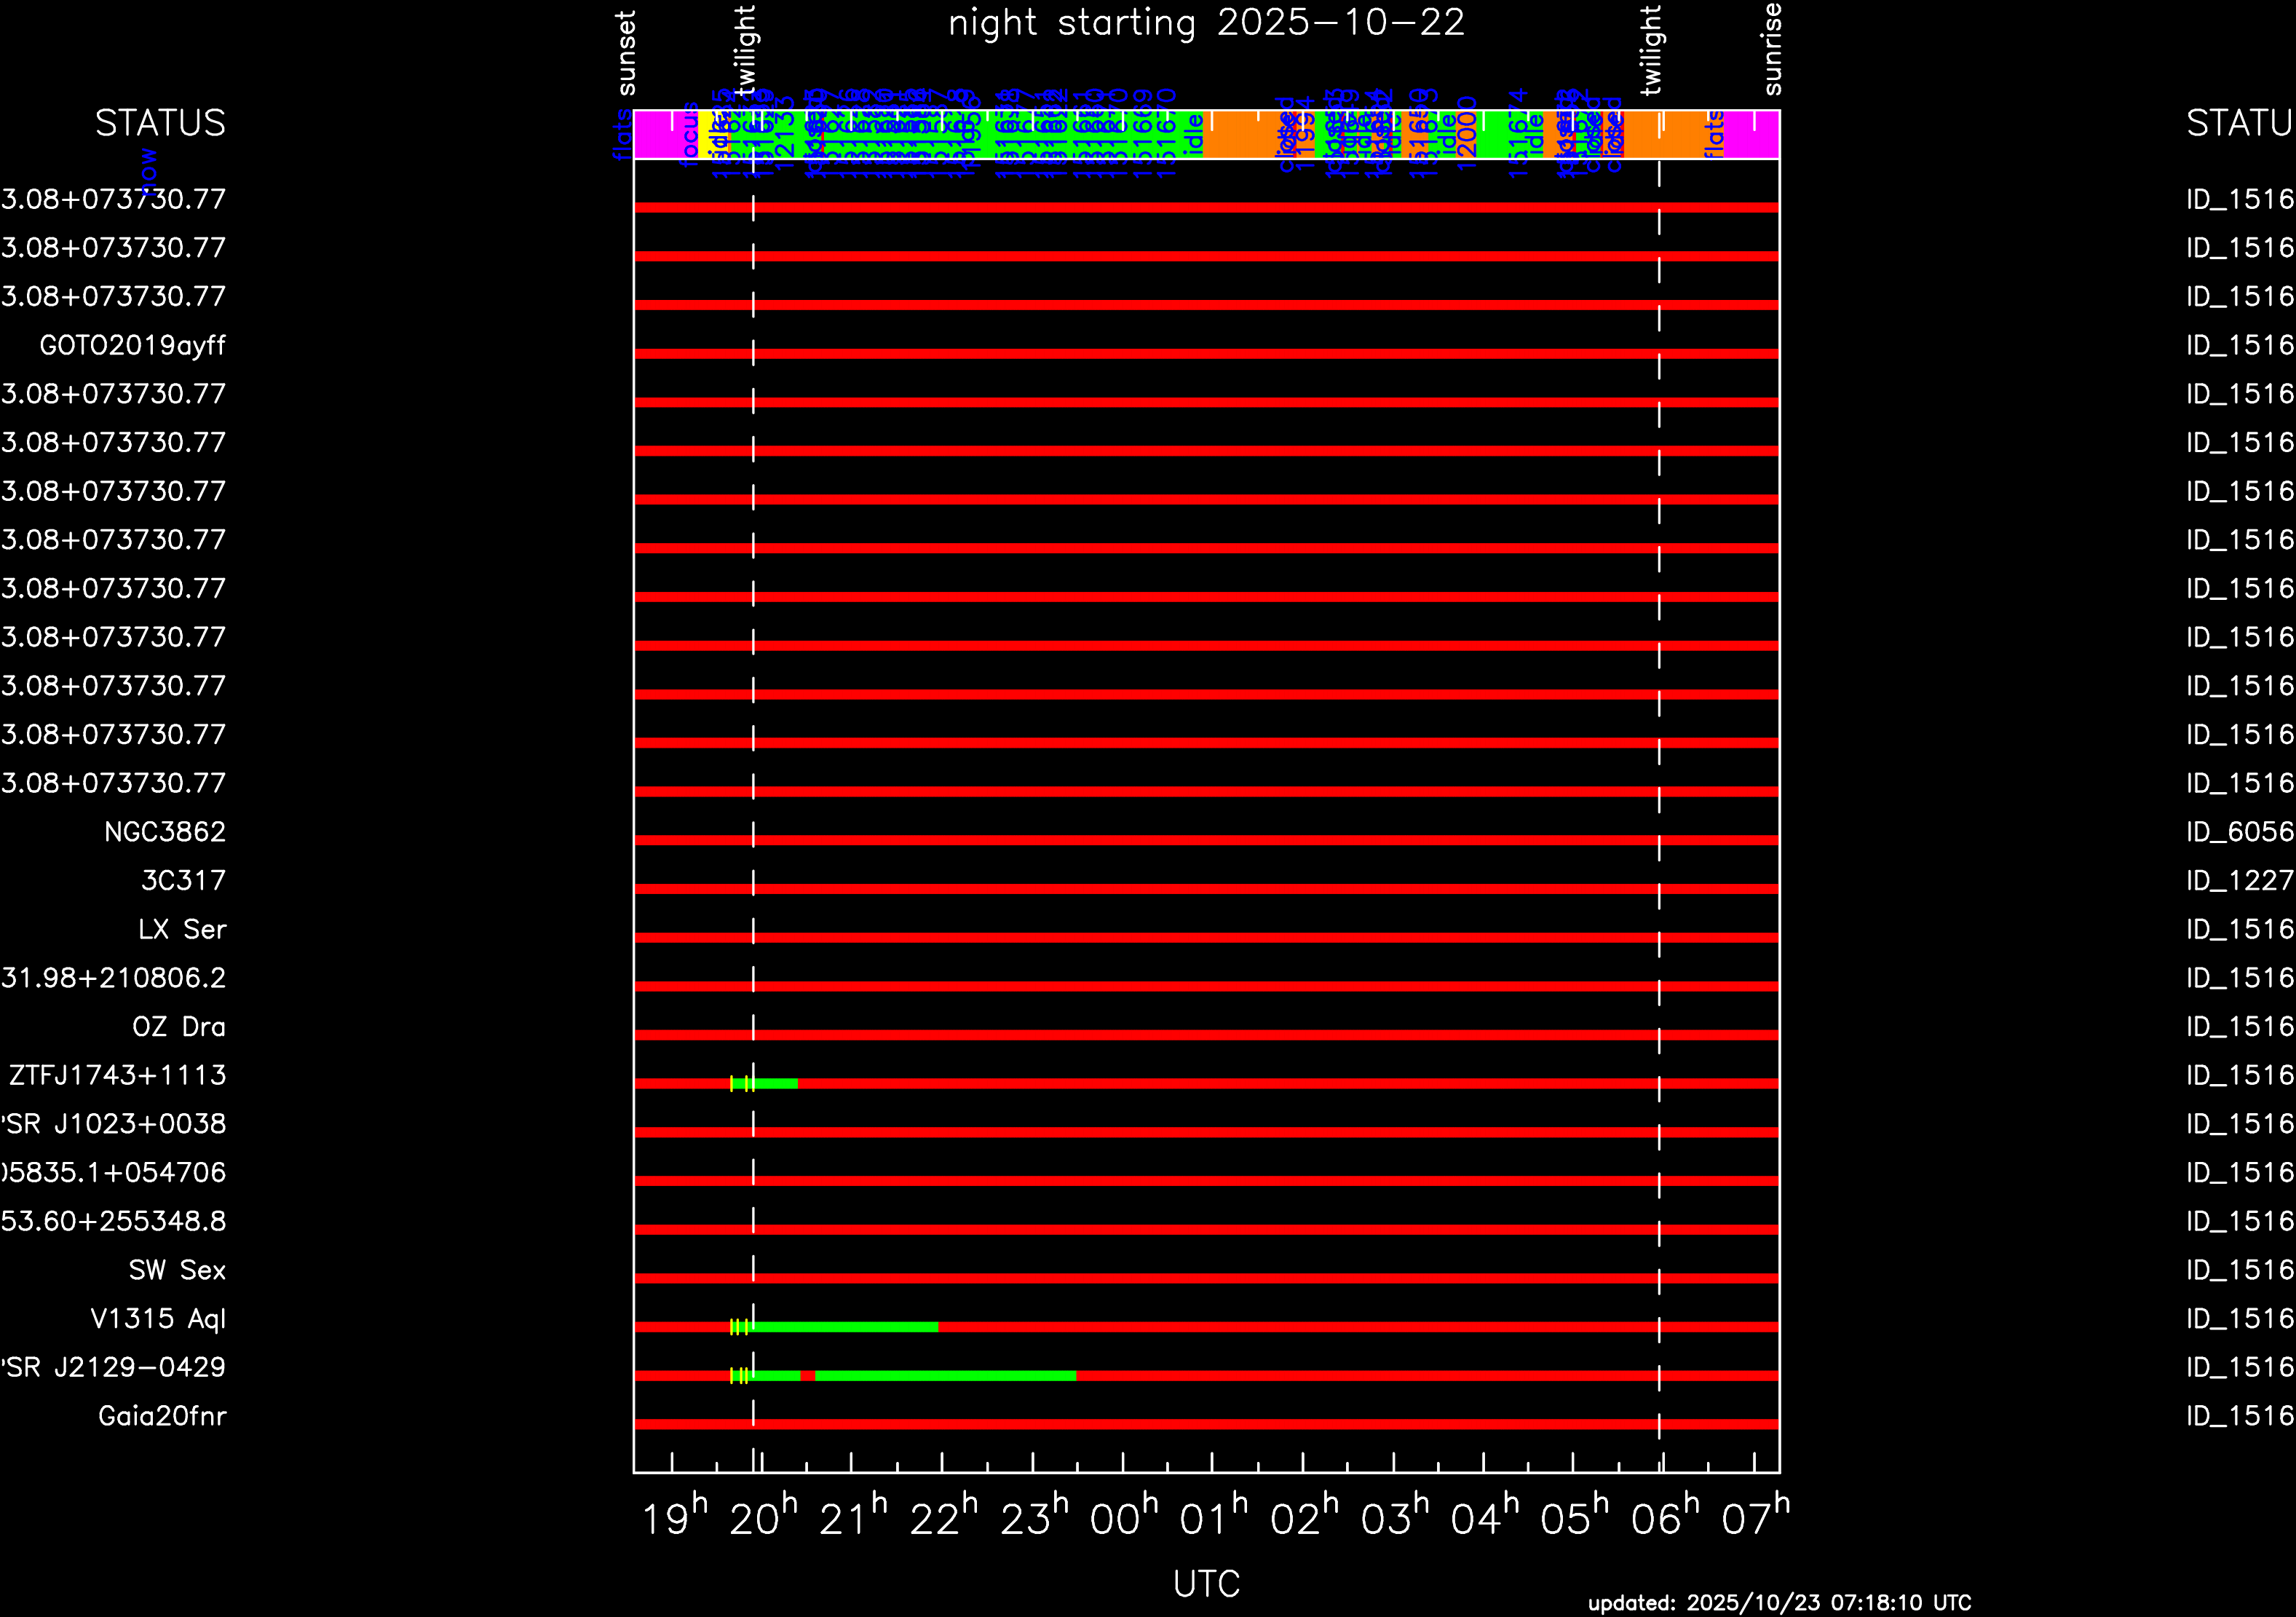Click the ID_1227 program identifier
Image resolution: width=2296 pixels, height=1617 pixels.
click(2239, 881)
